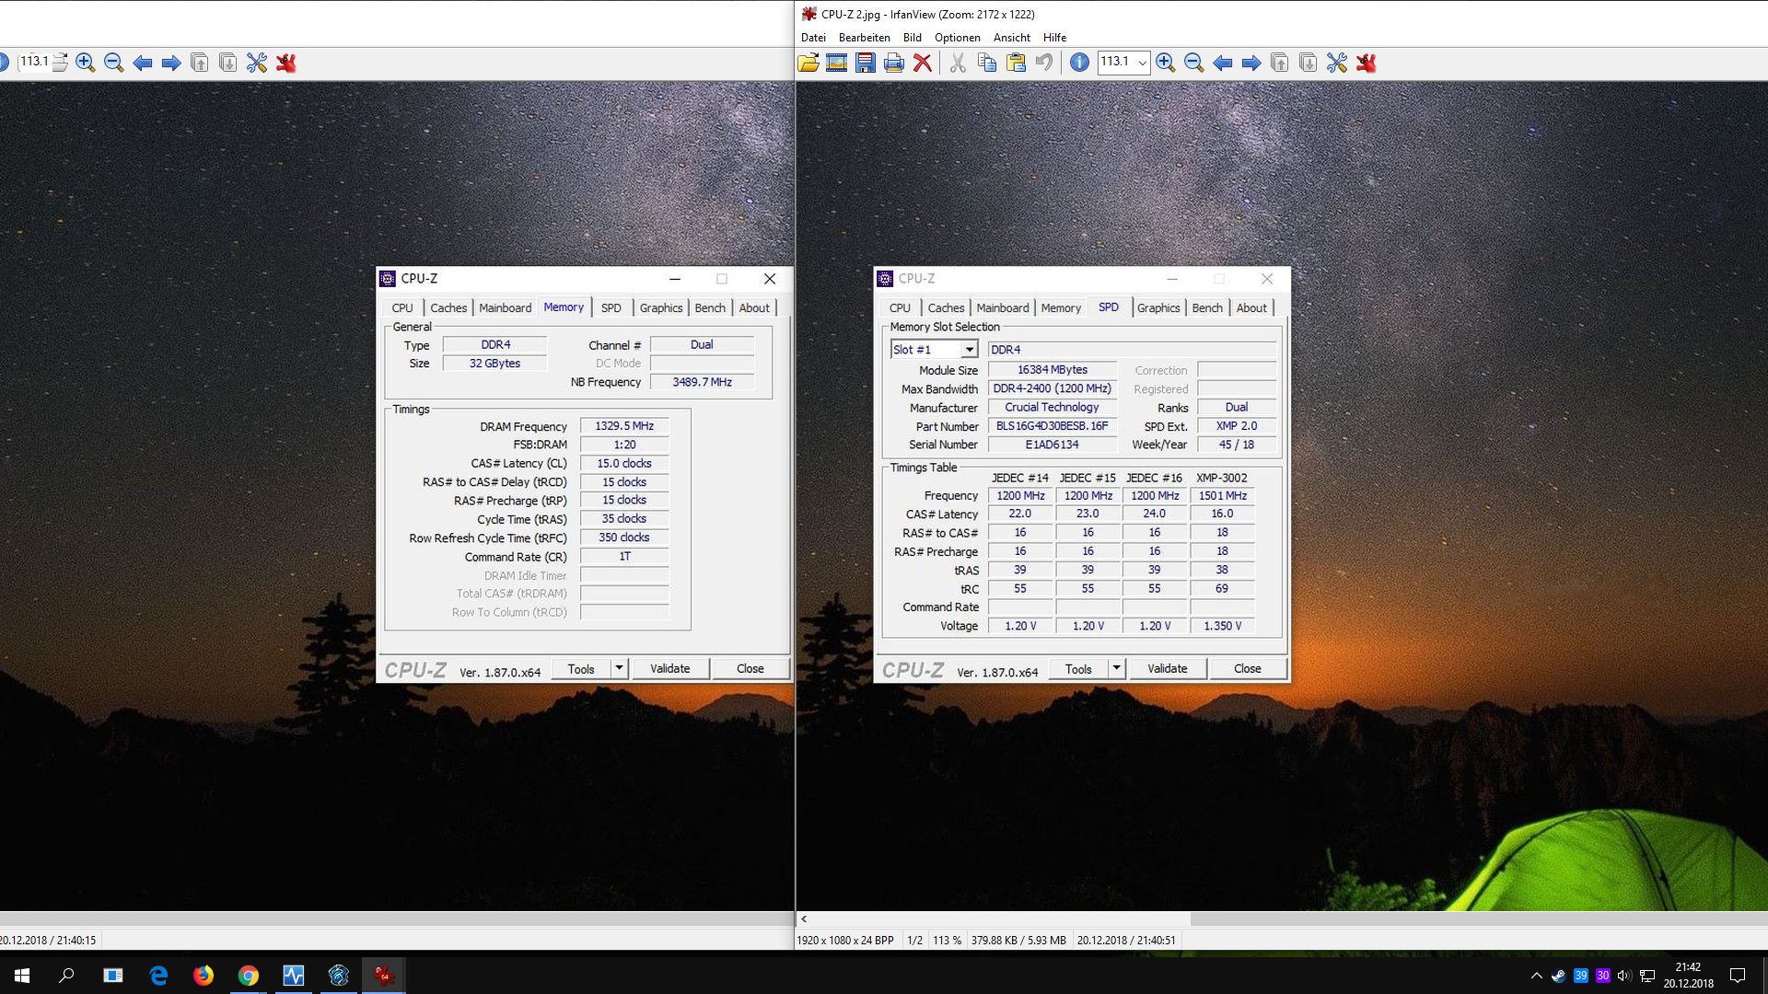
Task: Expand the 113.1 zoom dropdown beside info icon
Action: pos(1142,63)
